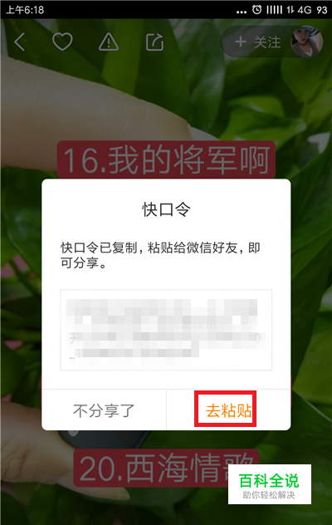Like the video with heart icon

[x=62, y=42]
